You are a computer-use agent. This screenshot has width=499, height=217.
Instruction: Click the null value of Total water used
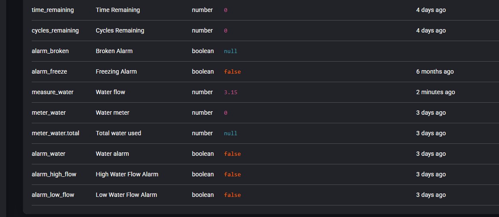tap(230, 134)
